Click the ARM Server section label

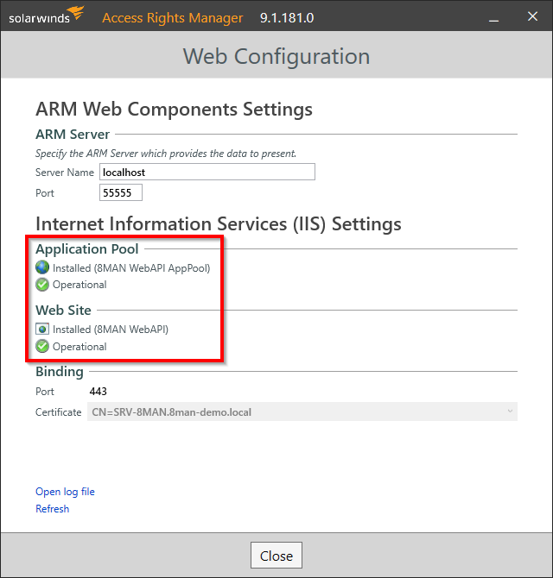tap(73, 135)
